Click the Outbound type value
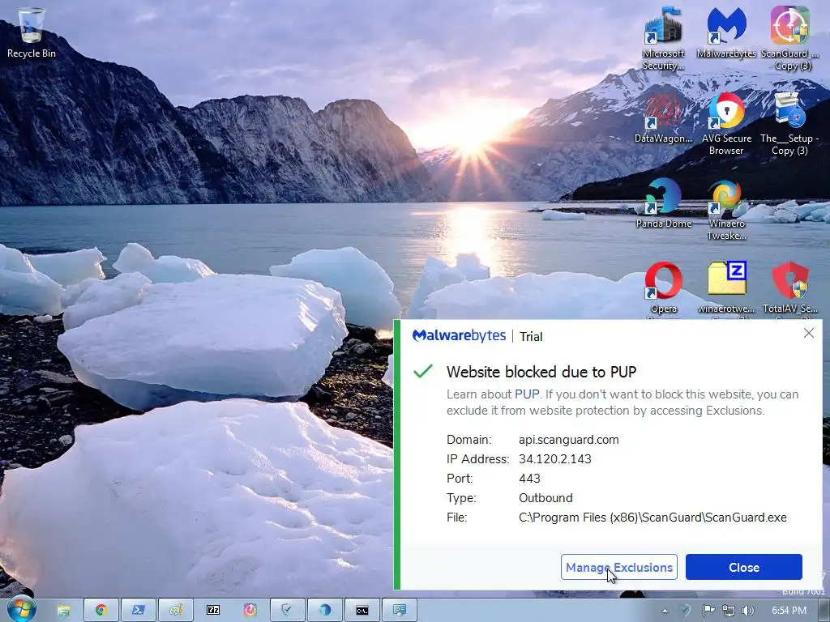The image size is (830, 622). tap(545, 498)
